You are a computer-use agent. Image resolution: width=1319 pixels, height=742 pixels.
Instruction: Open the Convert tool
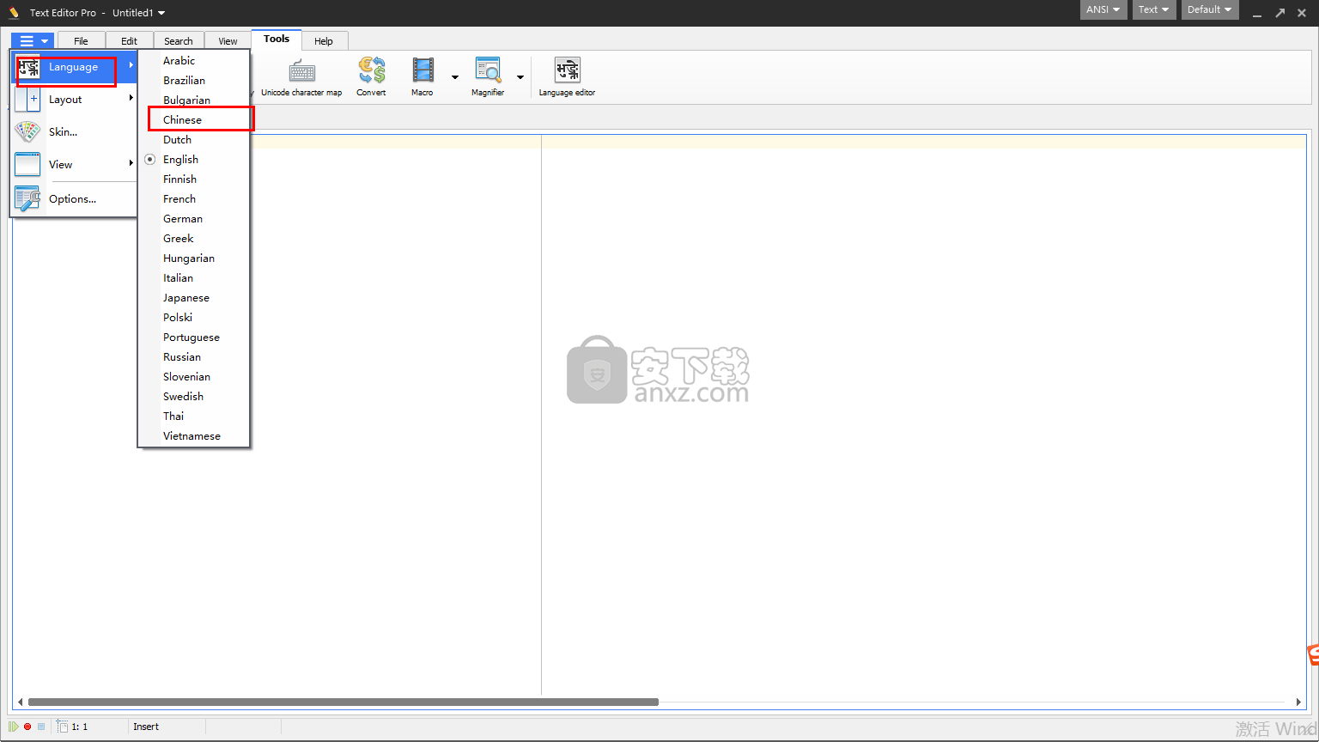(x=371, y=76)
